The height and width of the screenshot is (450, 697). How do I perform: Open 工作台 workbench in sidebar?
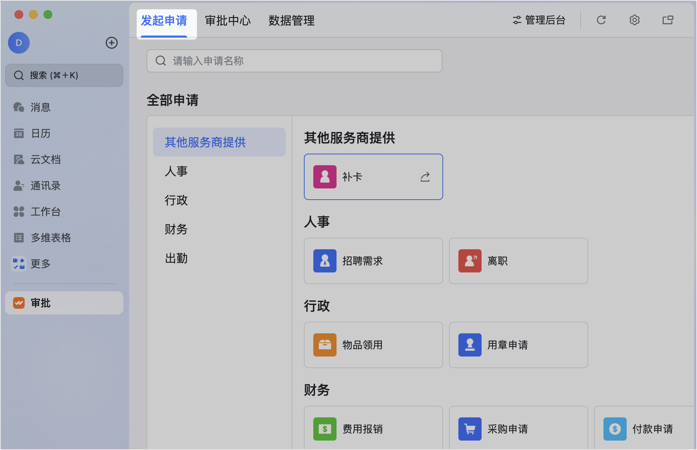coord(45,212)
